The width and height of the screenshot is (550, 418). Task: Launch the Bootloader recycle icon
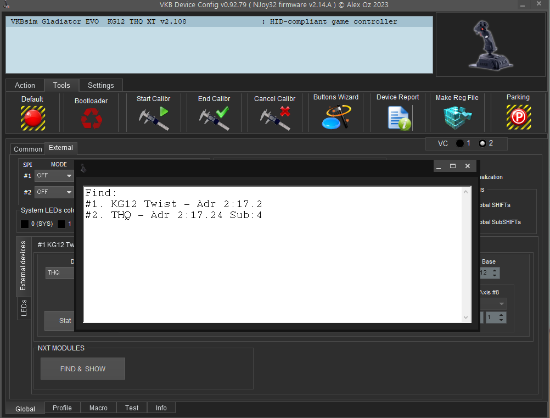tap(91, 118)
